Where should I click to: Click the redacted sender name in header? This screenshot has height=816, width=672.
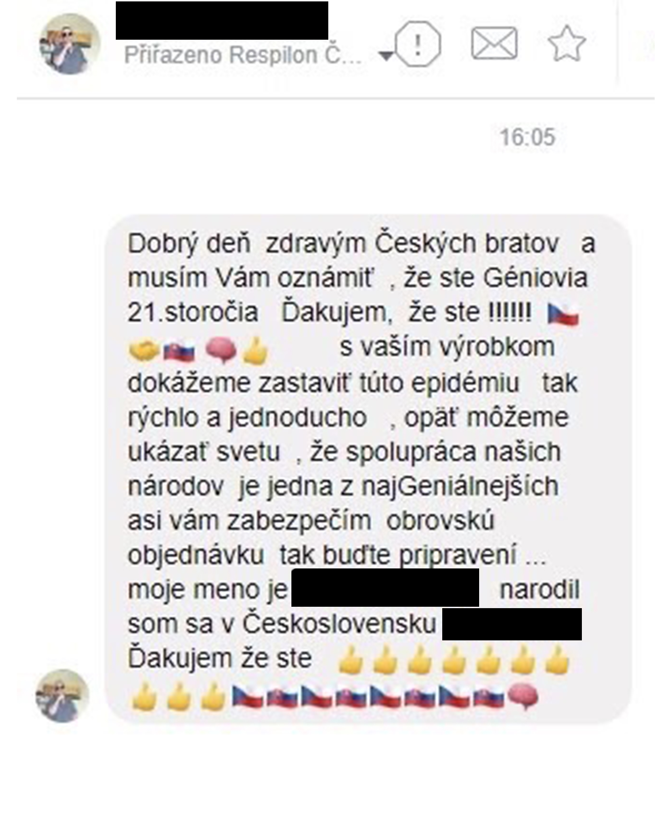[222, 21]
